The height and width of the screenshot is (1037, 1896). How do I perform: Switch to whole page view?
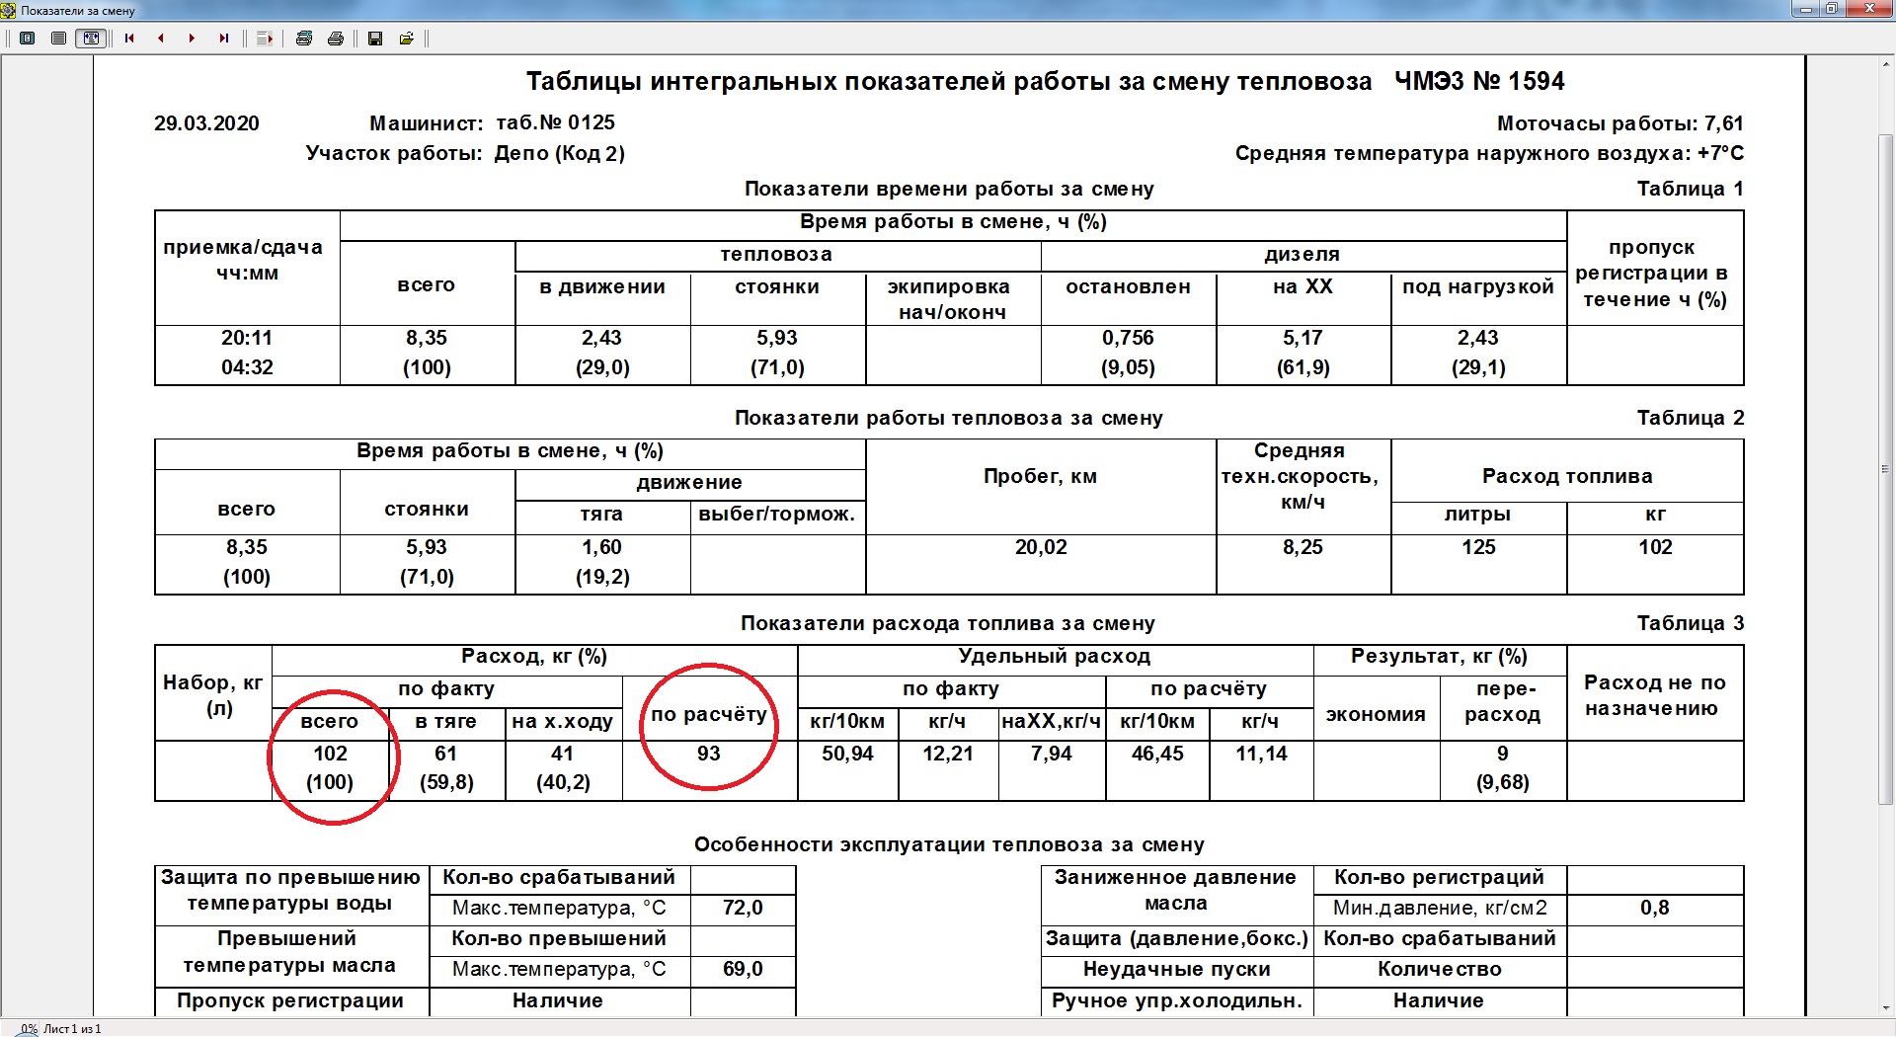pyautogui.click(x=28, y=39)
